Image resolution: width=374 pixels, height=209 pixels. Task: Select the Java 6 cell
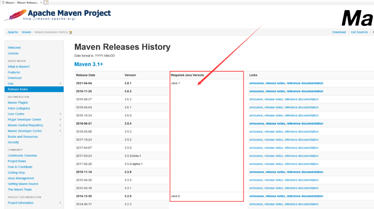point(175,196)
